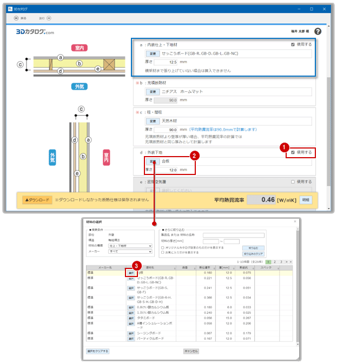
Task: Click the ダウンロード download button
Action: coord(36,200)
